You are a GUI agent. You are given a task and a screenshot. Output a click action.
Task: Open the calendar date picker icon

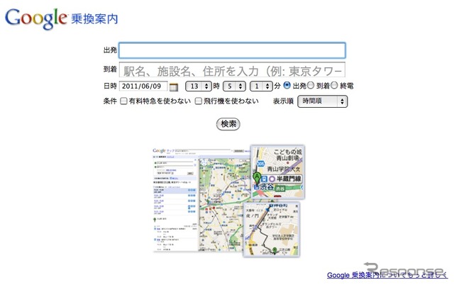[173, 86]
